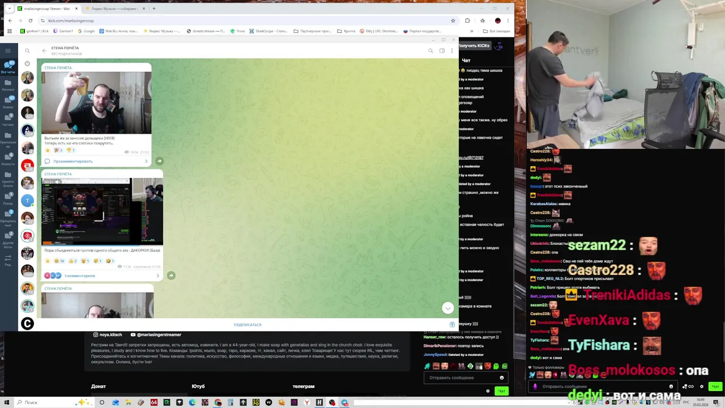The image size is (725, 408).
Task: Select the Чатики chat folder
Action: pyautogui.click(x=8, y=120)
